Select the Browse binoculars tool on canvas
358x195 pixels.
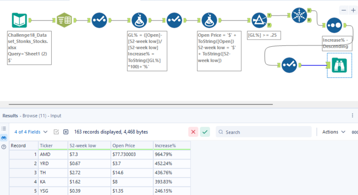(x=339, y=65)
